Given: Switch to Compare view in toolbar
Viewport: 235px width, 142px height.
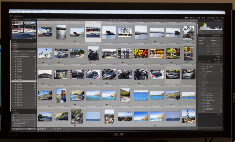Looking at the screenshot, I should 43,129.
